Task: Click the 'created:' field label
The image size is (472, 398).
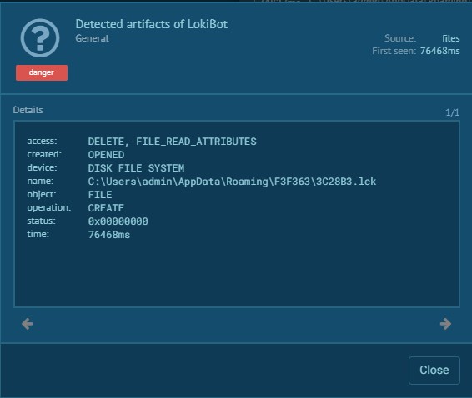Action: (x=44, y=154)
